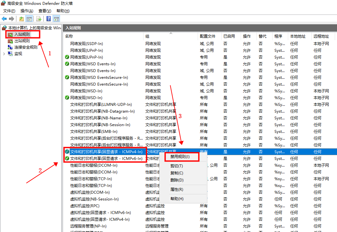
Task: Open the 操作(A) menu
Action: 27,11
